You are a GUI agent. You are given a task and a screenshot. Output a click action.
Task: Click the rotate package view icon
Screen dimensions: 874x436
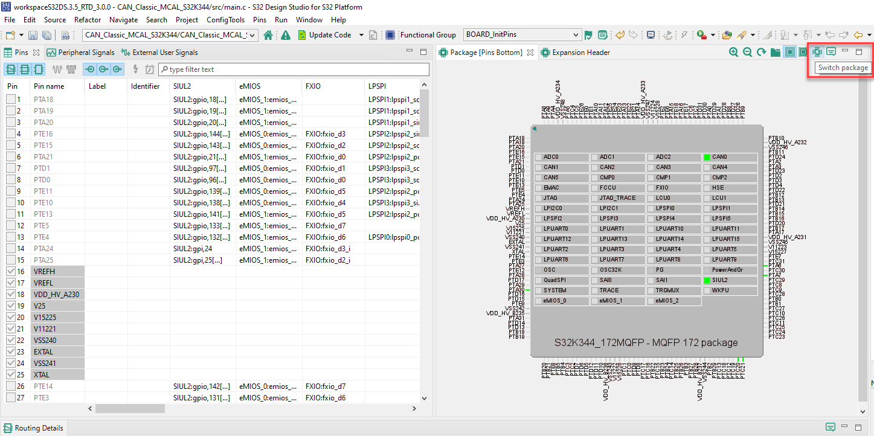click(x=761, y=53)
